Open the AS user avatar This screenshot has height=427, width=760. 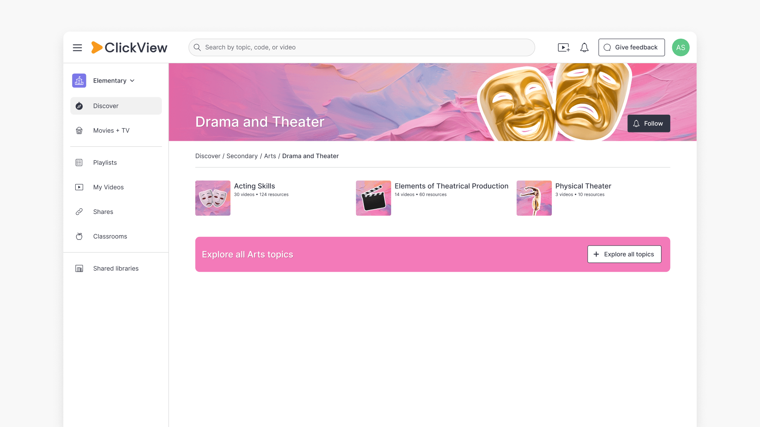click(x=680, y=47)
